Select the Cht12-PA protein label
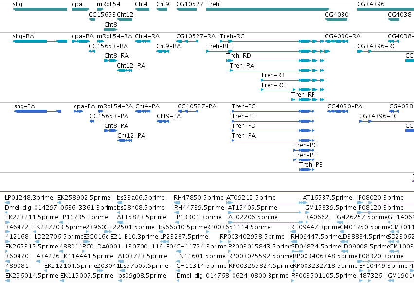 131,136
